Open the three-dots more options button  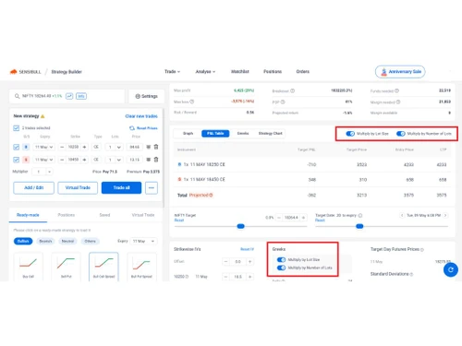pos(152,187)
